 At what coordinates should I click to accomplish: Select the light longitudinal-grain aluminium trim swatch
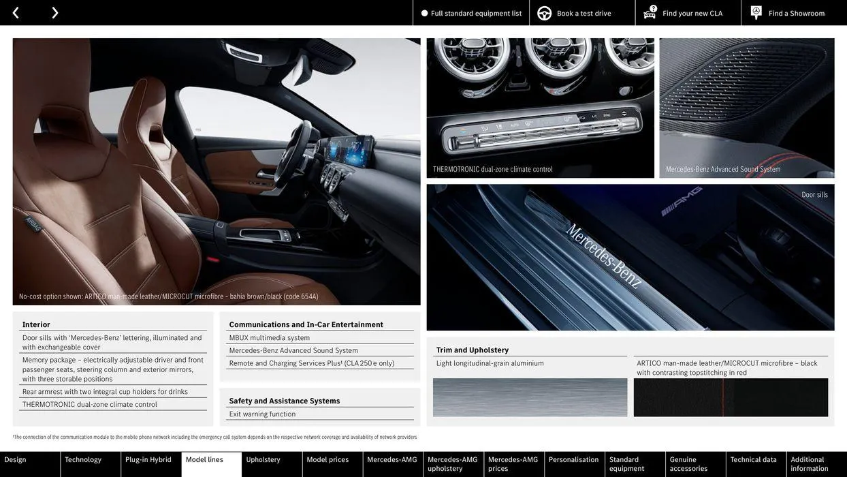click(x=530, y=398)
